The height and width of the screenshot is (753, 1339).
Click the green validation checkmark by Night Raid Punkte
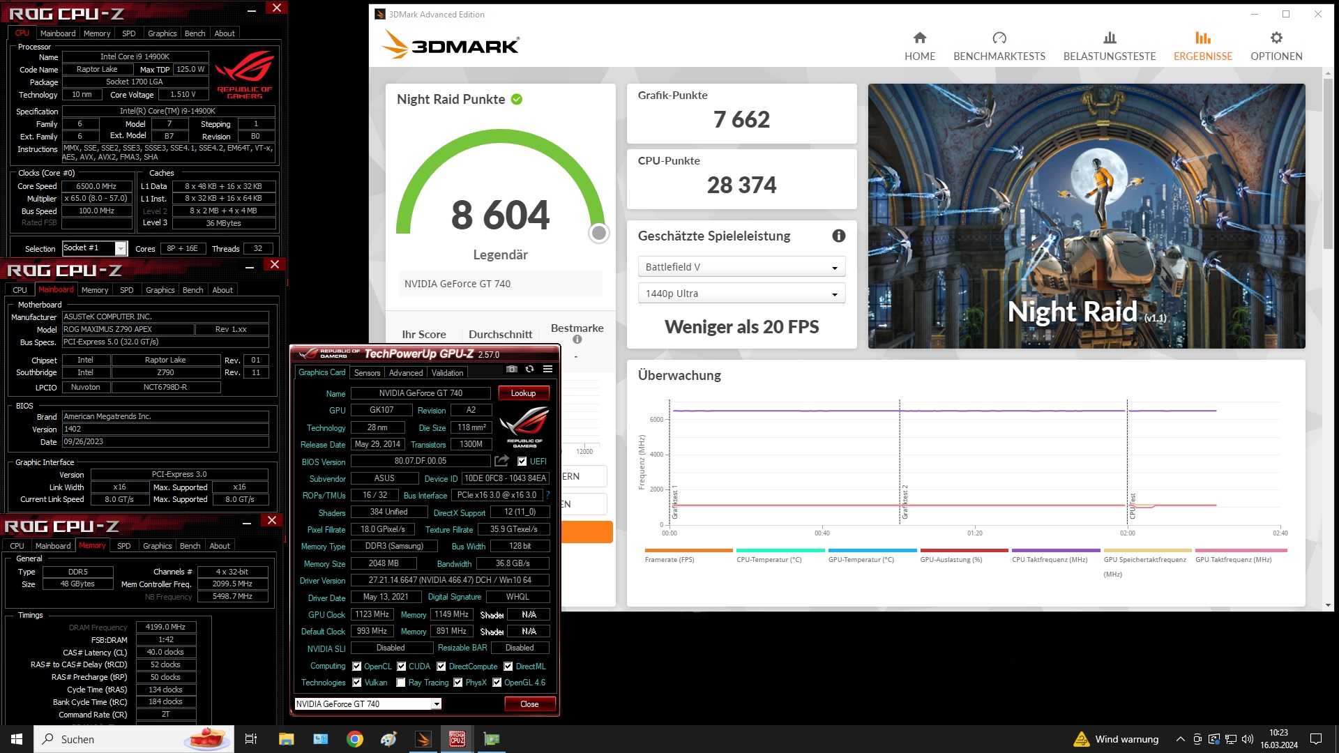[517, 99]
